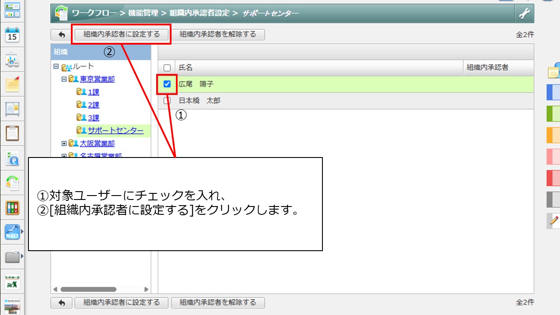The width and height of the screenshot is (560, 315).
Task: Click the tree scrollbar's right arrow
Action: point(146,289)
